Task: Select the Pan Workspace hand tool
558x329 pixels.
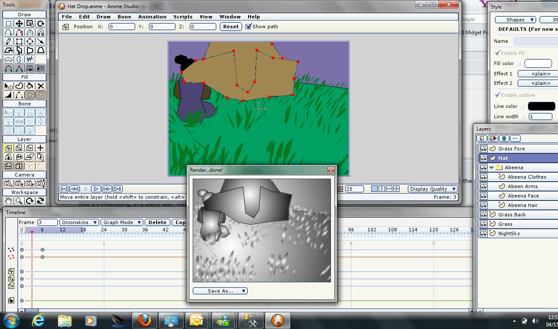Action: [8, 201]
